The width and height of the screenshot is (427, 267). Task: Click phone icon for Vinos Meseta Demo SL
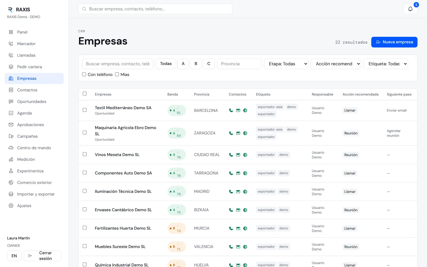[x=231, y=155]
